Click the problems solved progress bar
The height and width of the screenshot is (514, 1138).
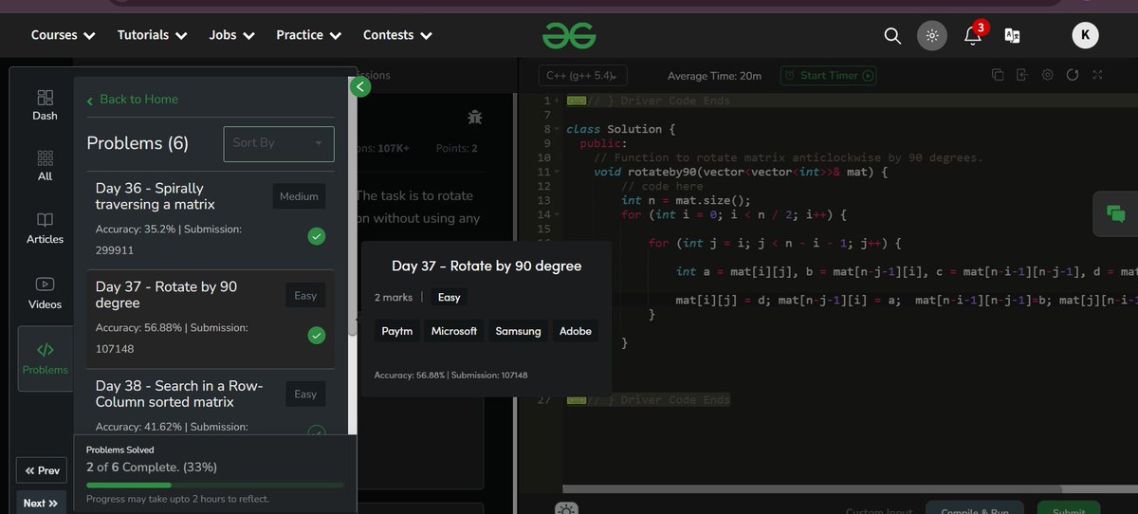214,486
